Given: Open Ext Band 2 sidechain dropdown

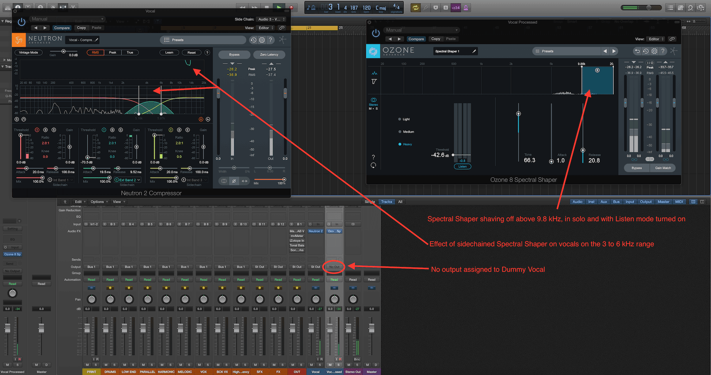Looking at the screenshot, I should pos(128,180).
